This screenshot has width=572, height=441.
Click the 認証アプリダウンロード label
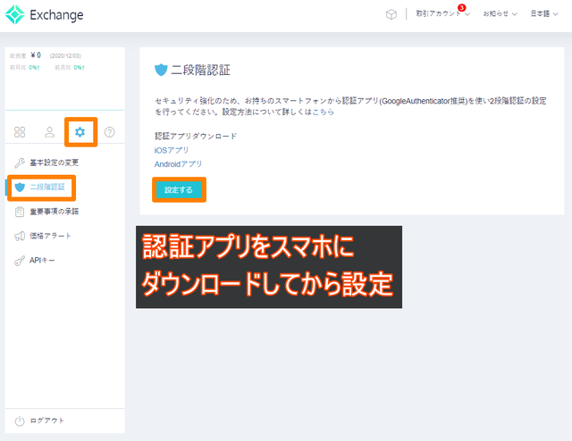coord(196,136)
